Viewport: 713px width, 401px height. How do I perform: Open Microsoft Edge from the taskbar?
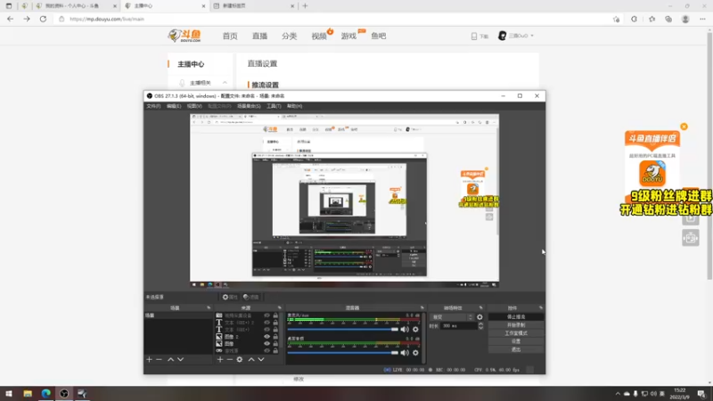tap(46, 394)
